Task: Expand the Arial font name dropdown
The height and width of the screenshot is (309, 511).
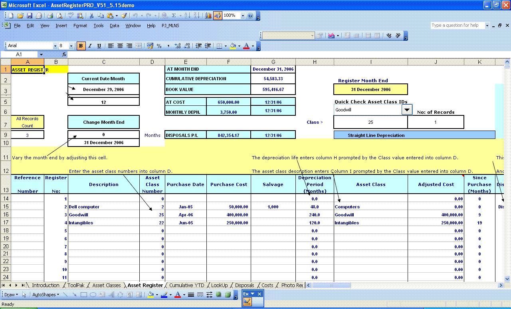Action: click(55, 46)
